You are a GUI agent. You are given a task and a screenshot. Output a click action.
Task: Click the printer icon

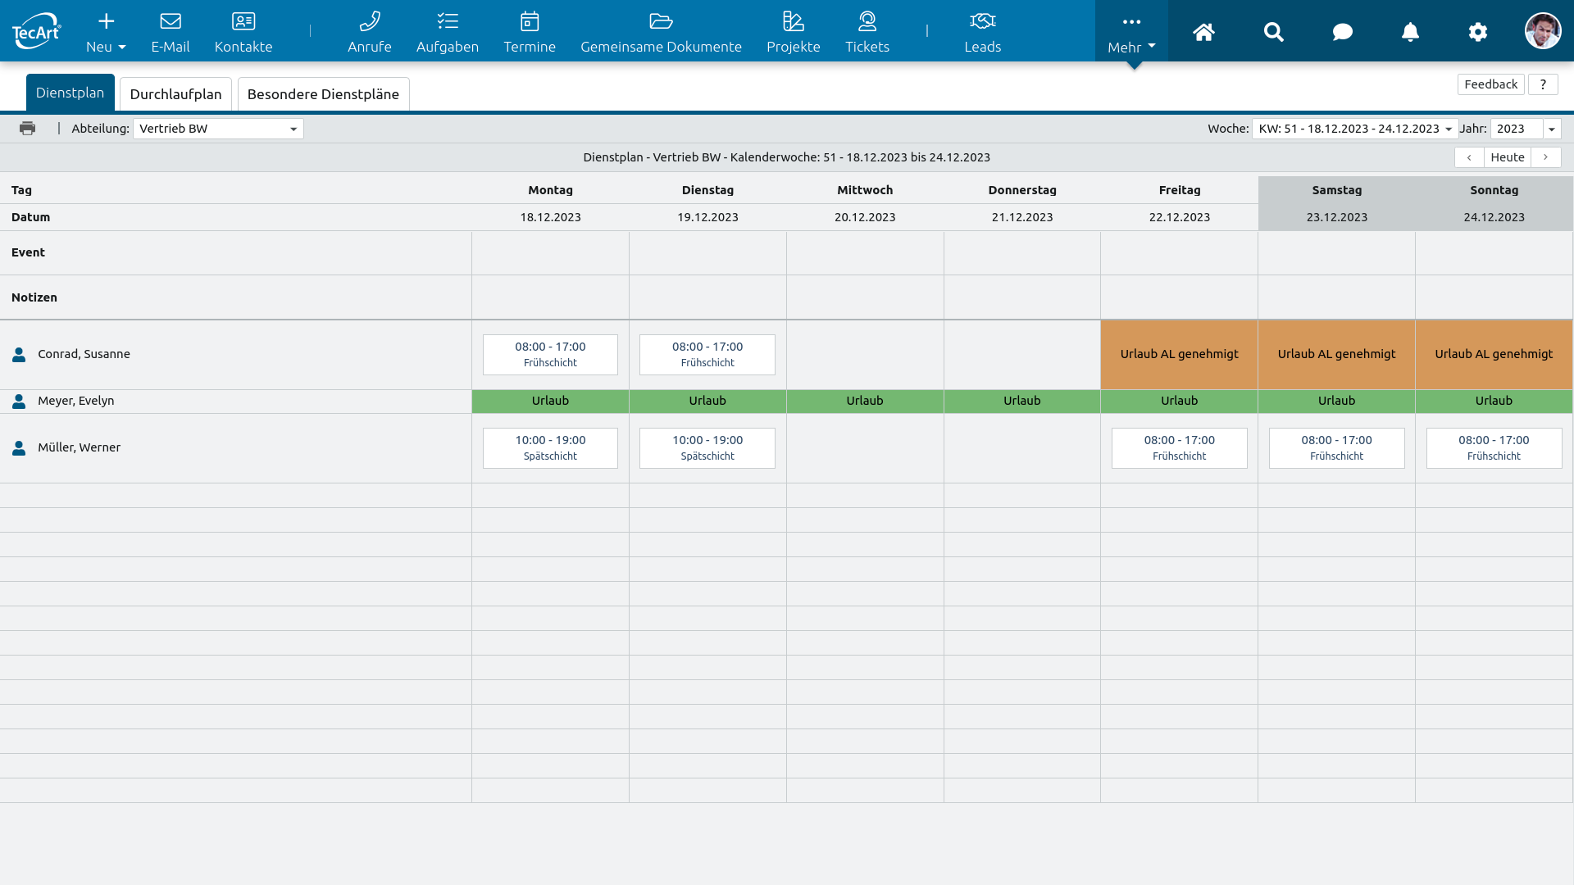[28, 129]
